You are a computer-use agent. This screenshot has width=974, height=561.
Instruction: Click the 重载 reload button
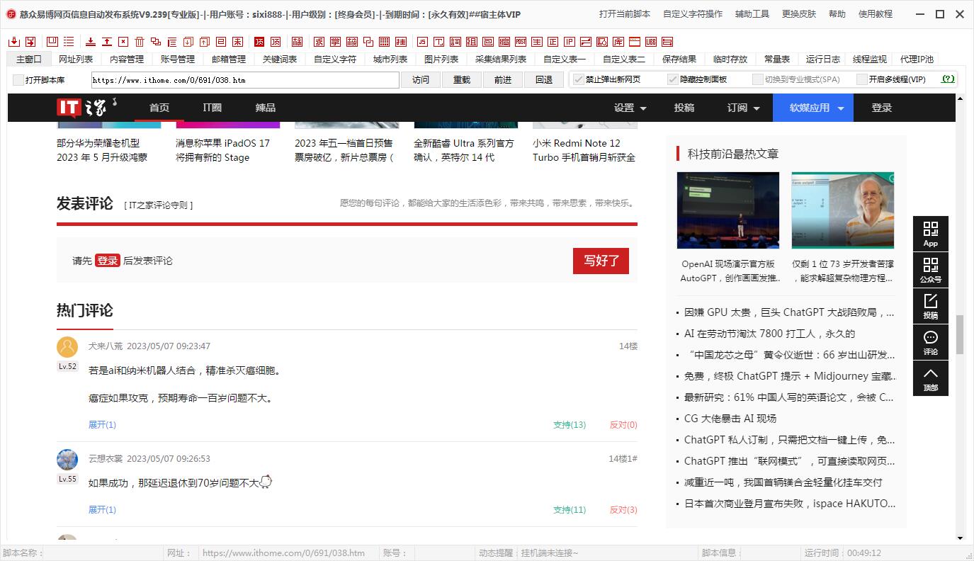[x=462, y=80]
